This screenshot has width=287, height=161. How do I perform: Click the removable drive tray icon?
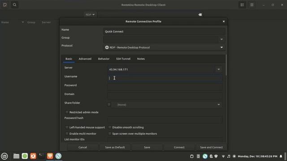[198, 156]
